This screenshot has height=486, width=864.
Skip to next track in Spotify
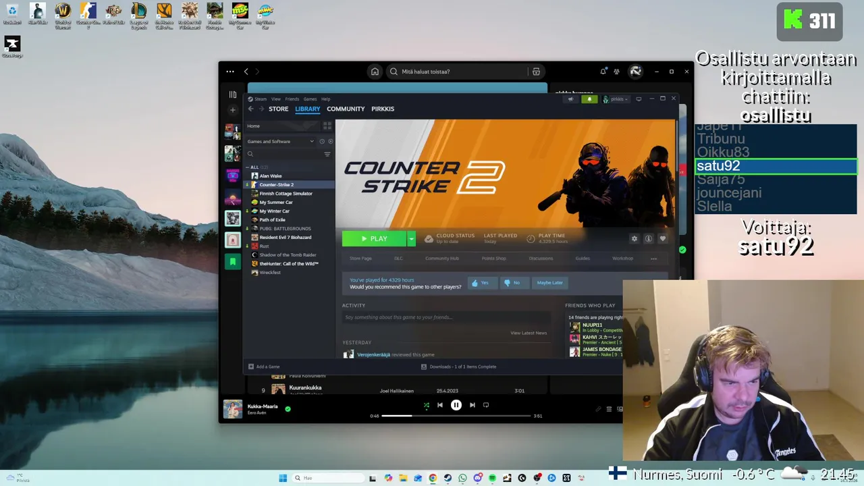point(473,405)
